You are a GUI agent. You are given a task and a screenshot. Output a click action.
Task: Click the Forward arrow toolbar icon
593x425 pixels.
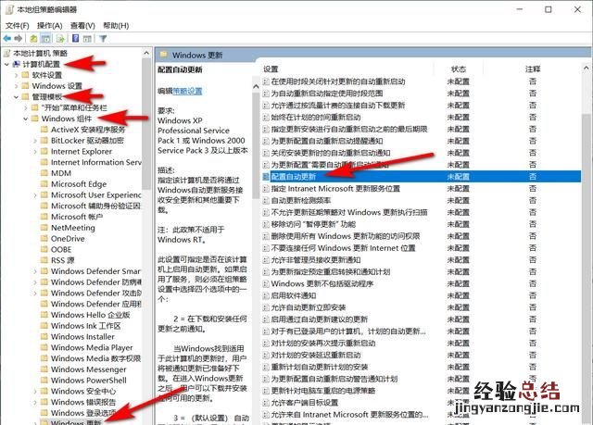point(19,39)
